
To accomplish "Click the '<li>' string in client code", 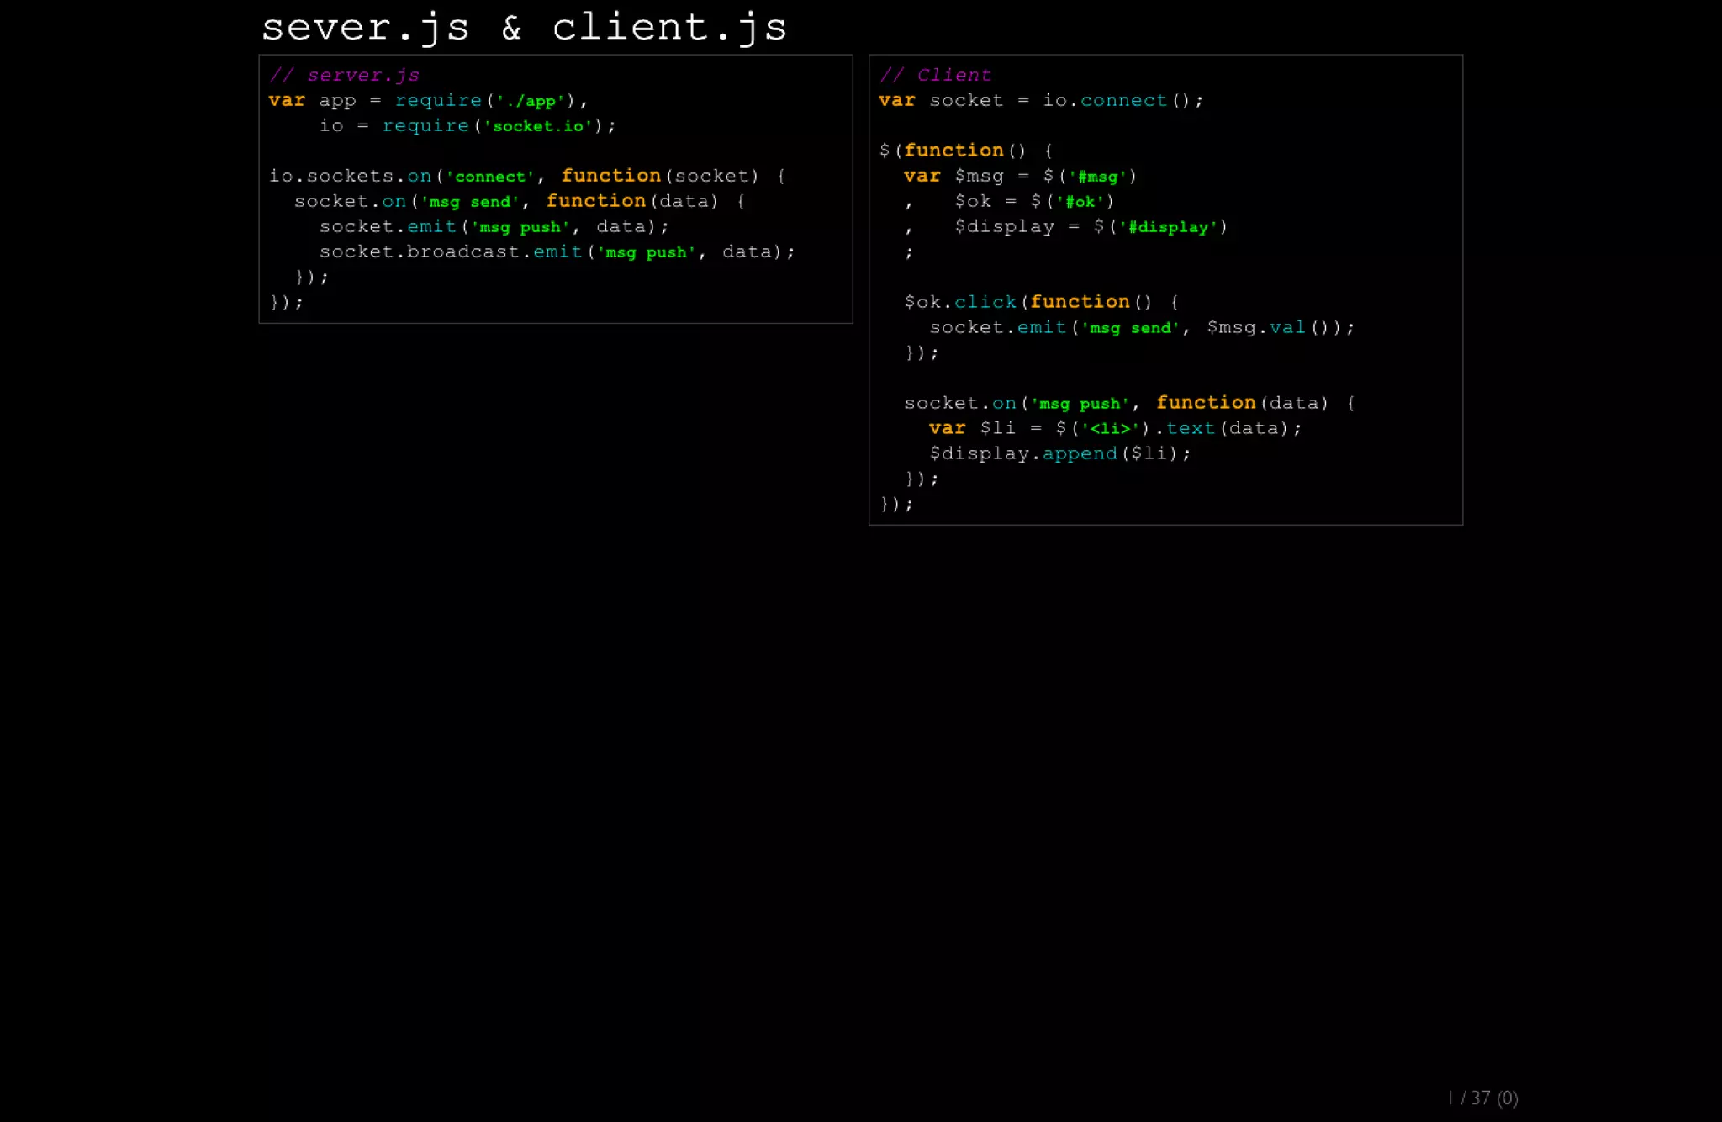I will [1110, 428].
